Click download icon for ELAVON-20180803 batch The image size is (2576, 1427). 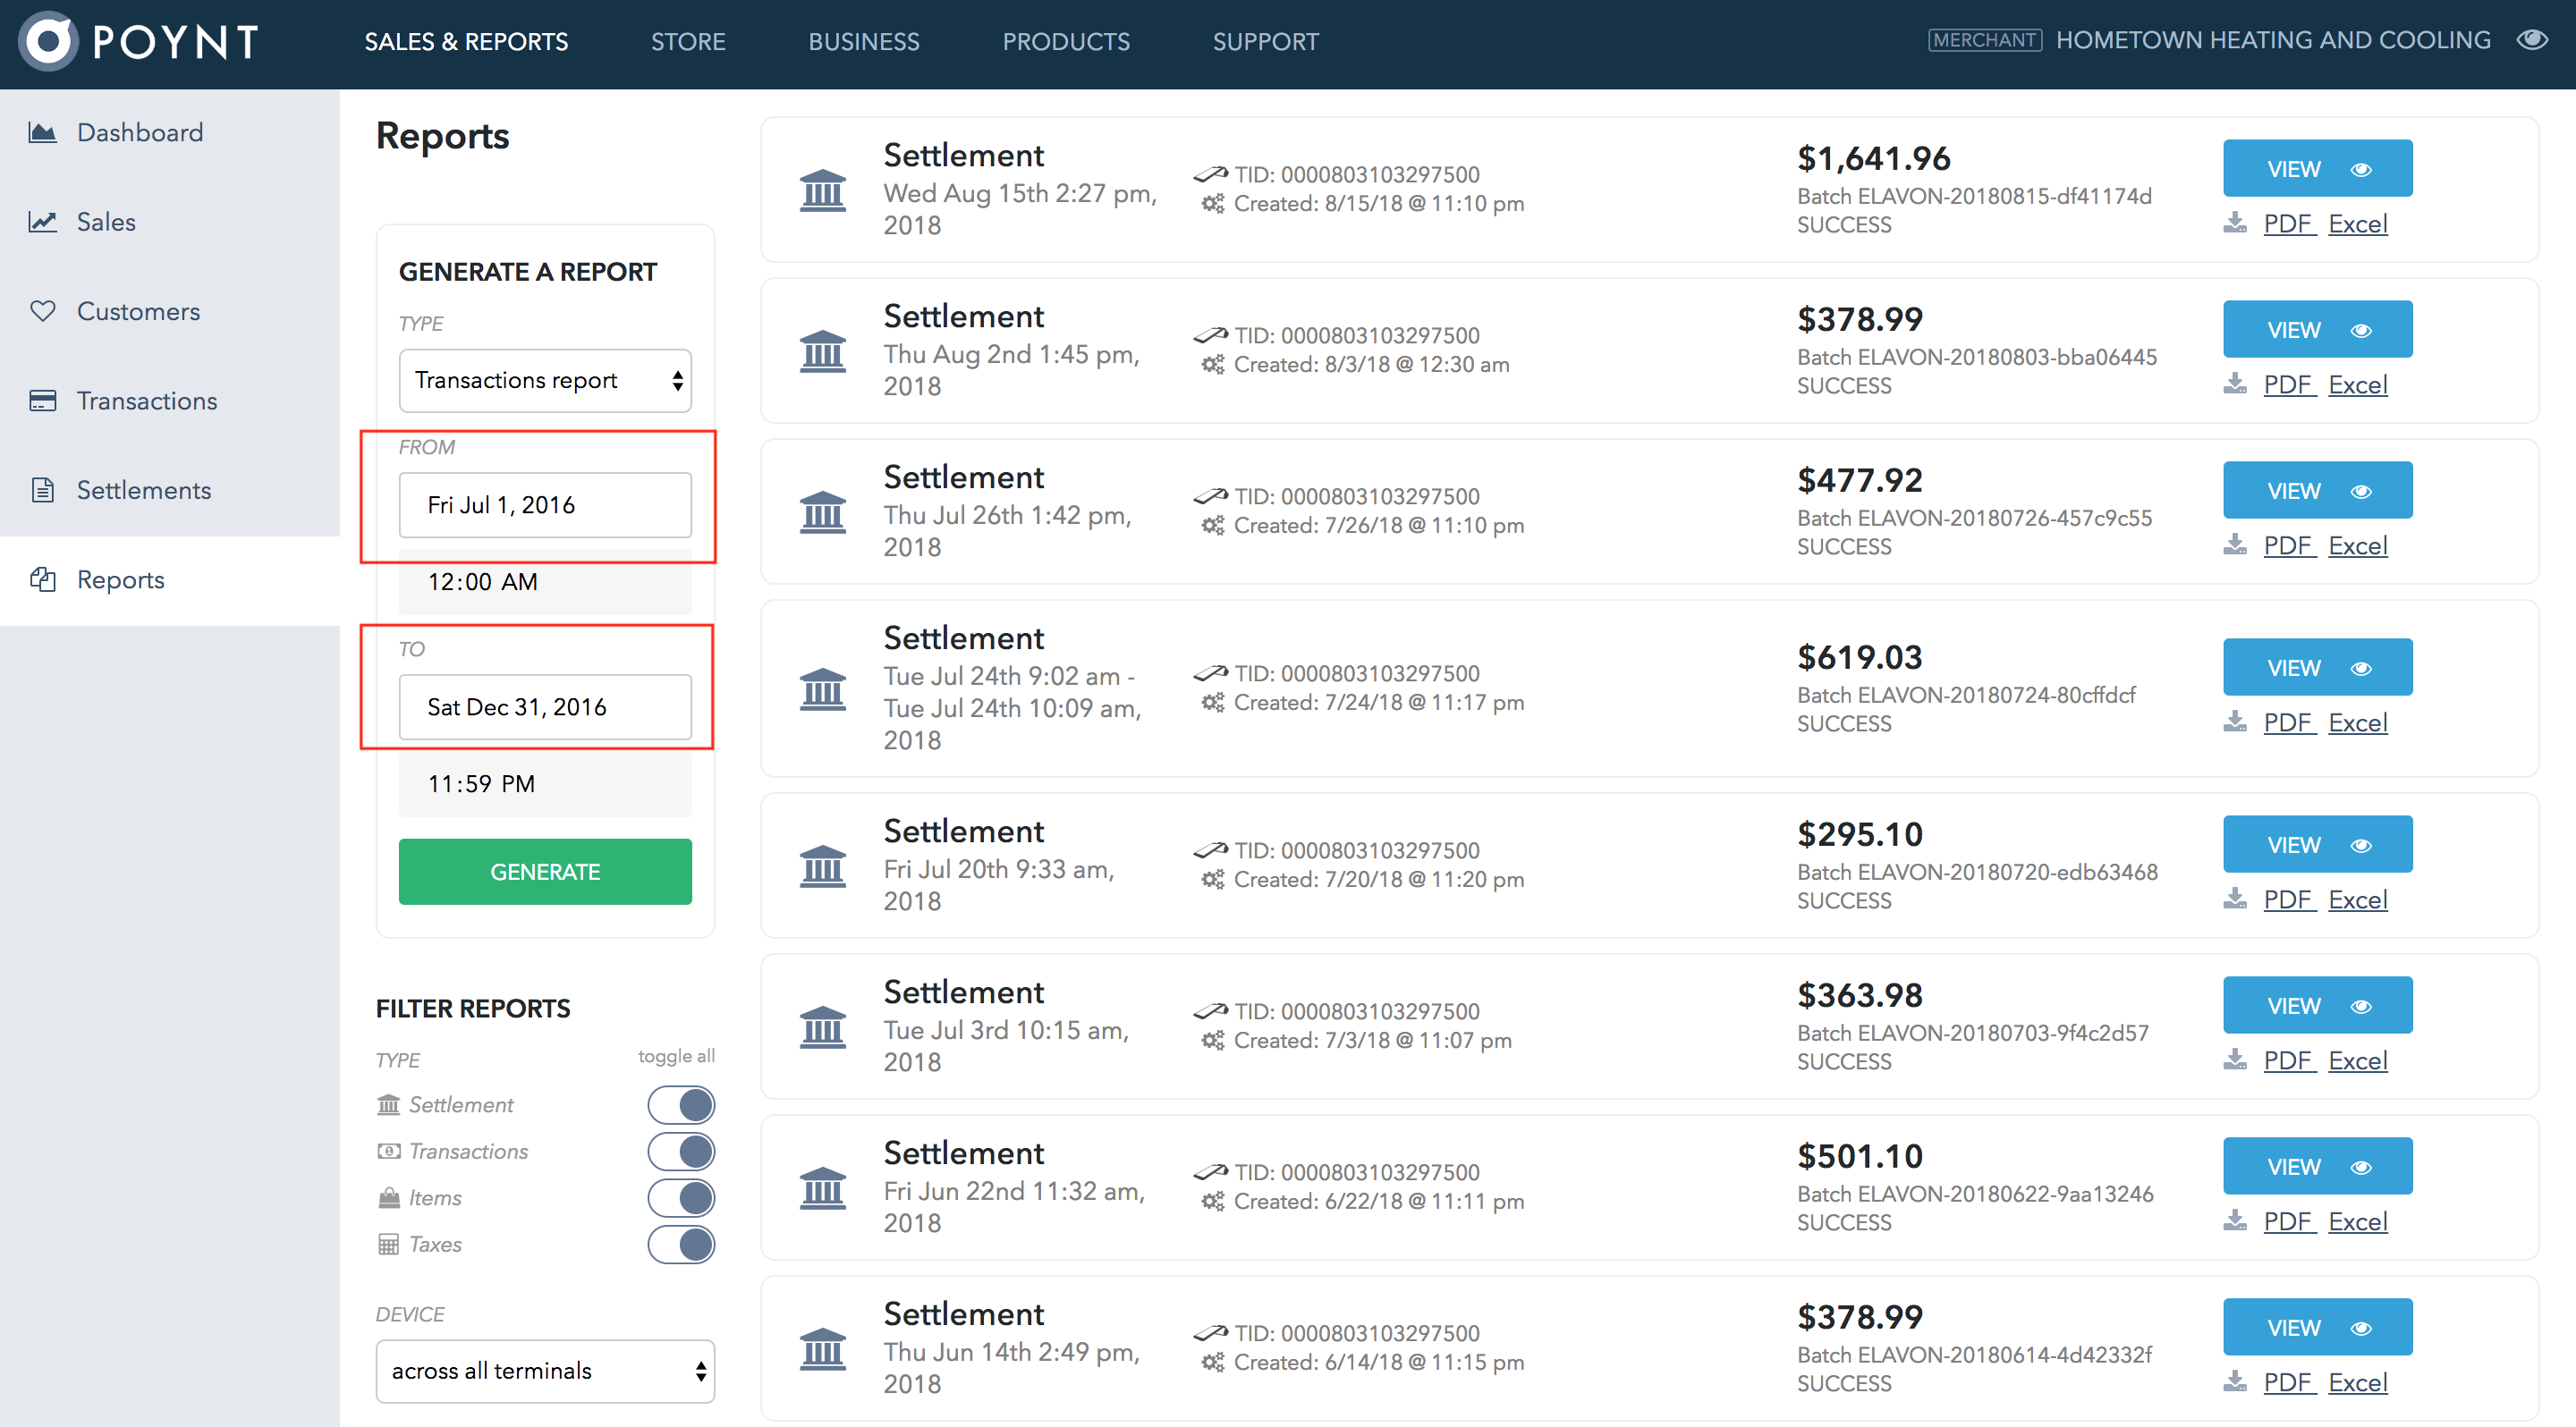[2235, 383]
